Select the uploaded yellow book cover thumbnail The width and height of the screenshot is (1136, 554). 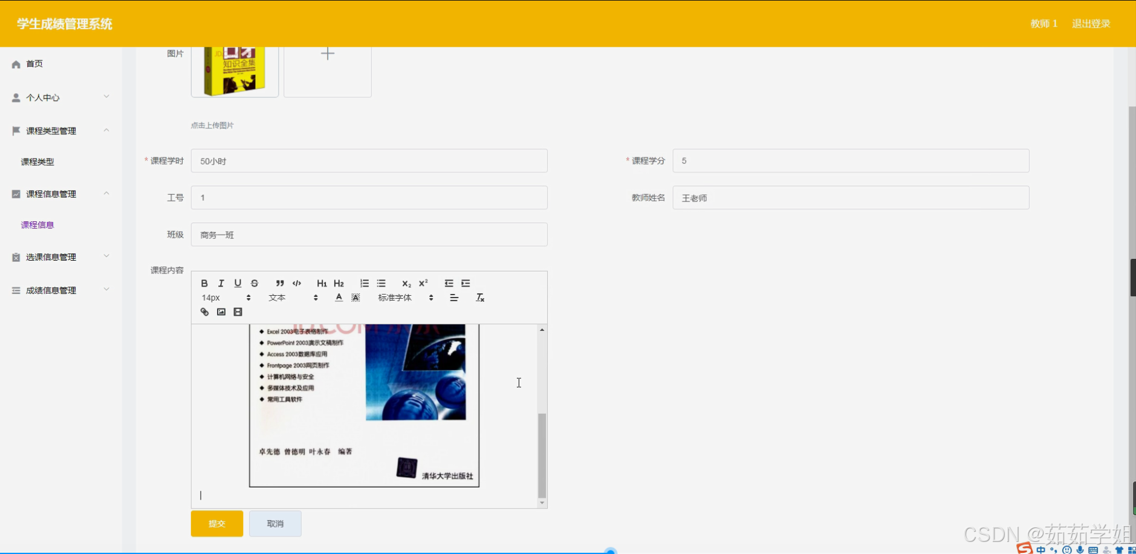[x=235, y=71]
